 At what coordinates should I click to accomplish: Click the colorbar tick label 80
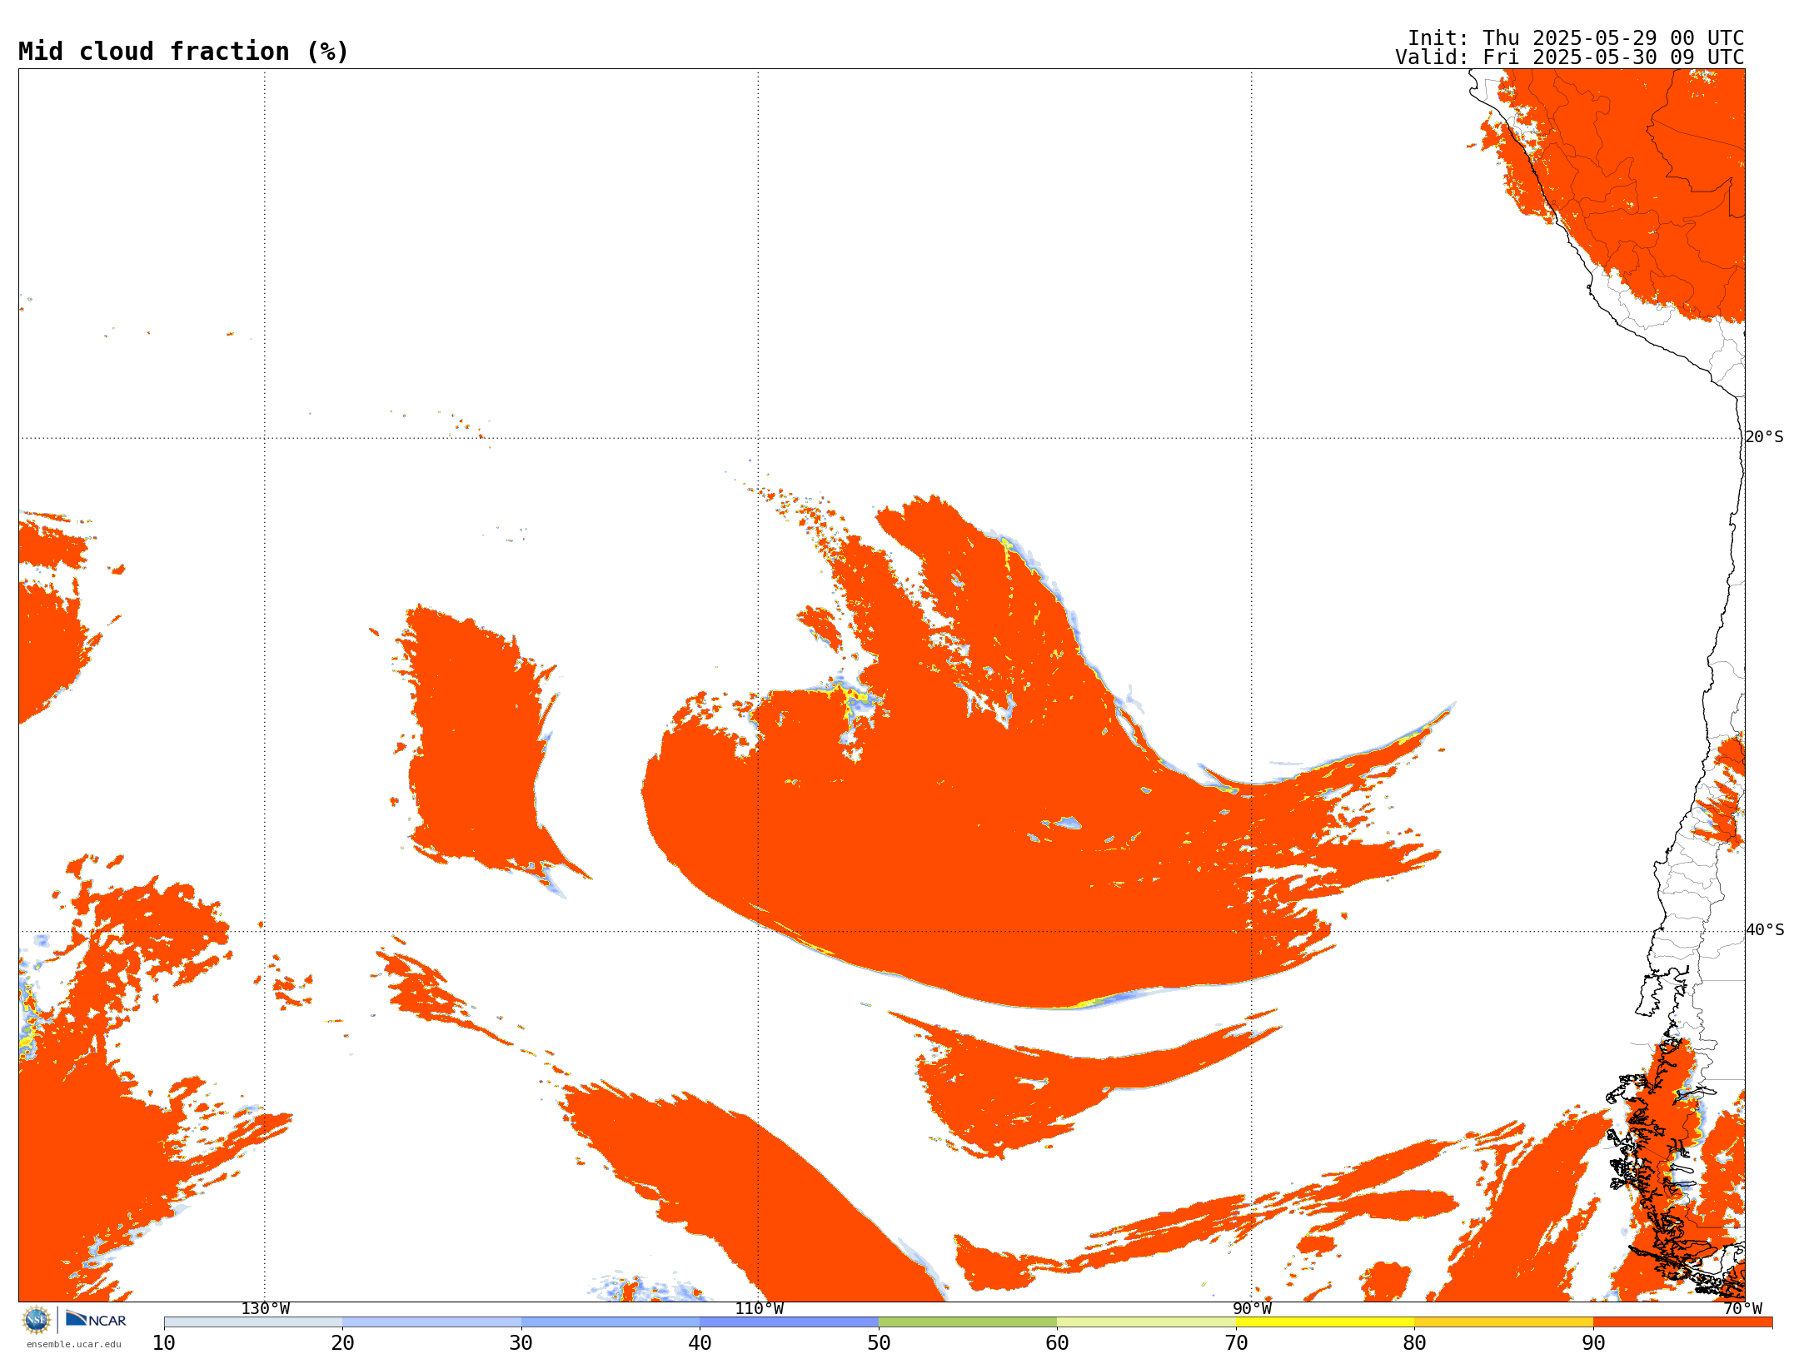(1414, 1343)
